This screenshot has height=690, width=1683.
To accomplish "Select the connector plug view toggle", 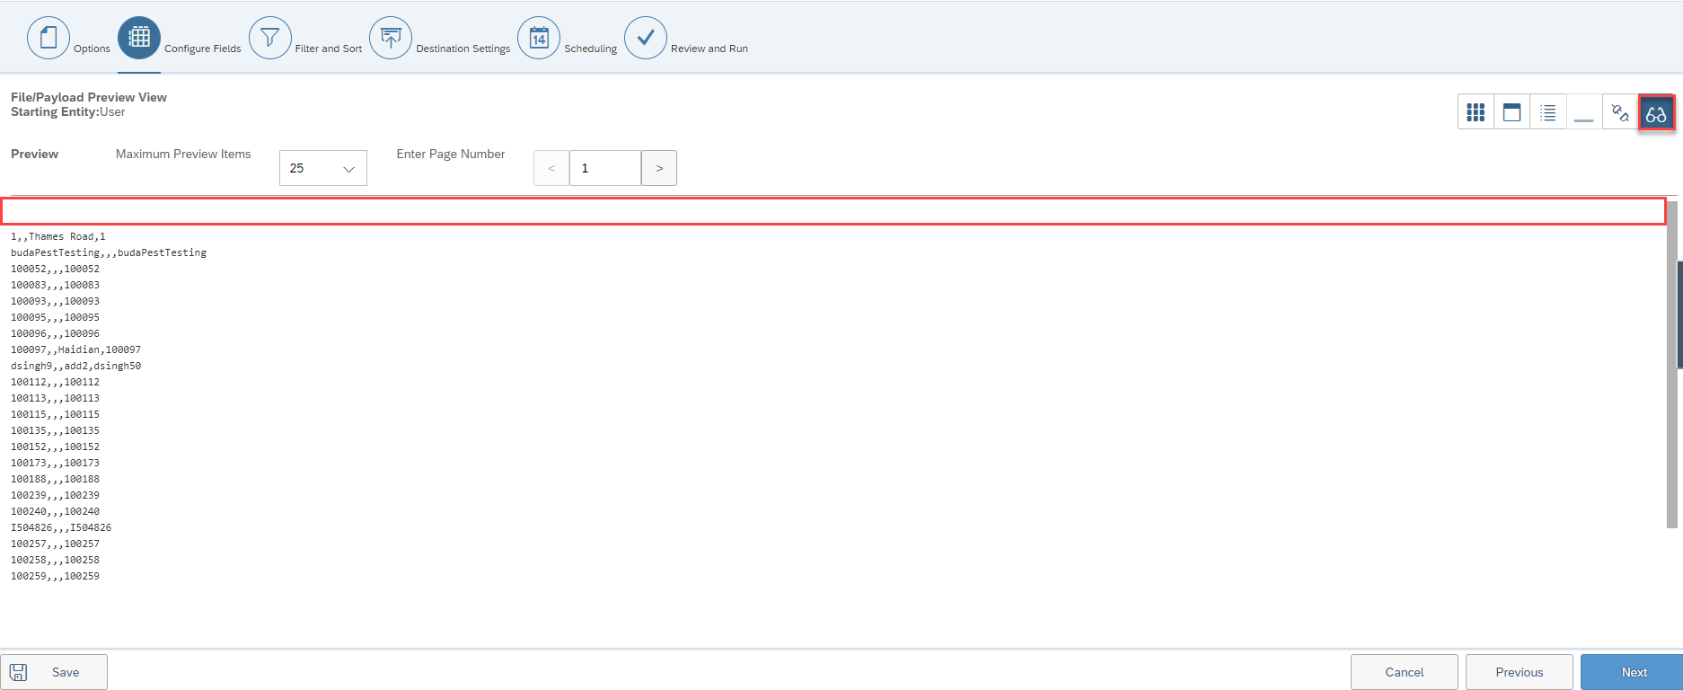I will pyautogui.click(x=1620, y=112).
